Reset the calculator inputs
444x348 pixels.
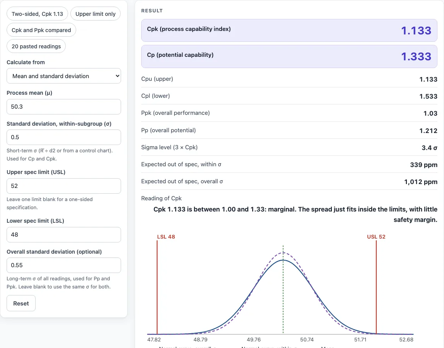pos(21,303)
